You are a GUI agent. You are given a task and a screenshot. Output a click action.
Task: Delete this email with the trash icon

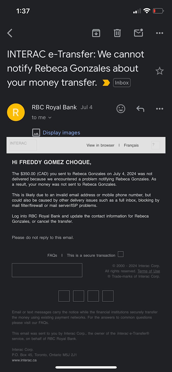[x=117, y=33]
